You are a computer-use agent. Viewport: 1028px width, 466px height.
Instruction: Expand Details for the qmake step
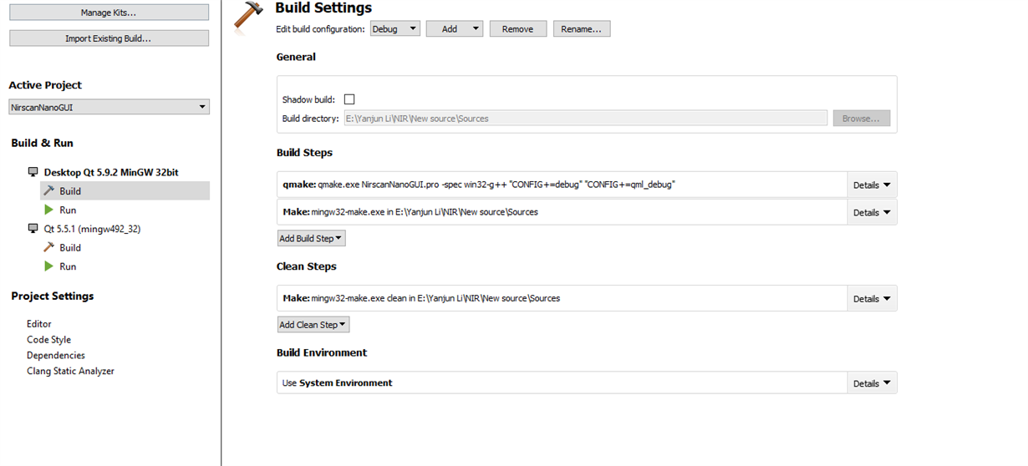(872, 185)
